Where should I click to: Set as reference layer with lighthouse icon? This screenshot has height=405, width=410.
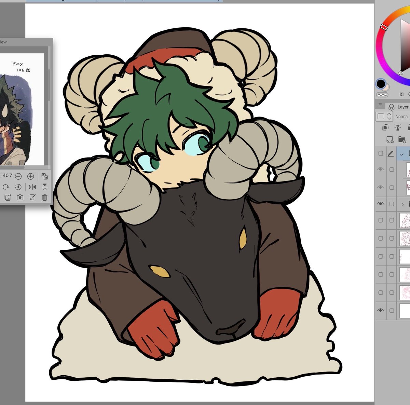[x=397, y=127]
